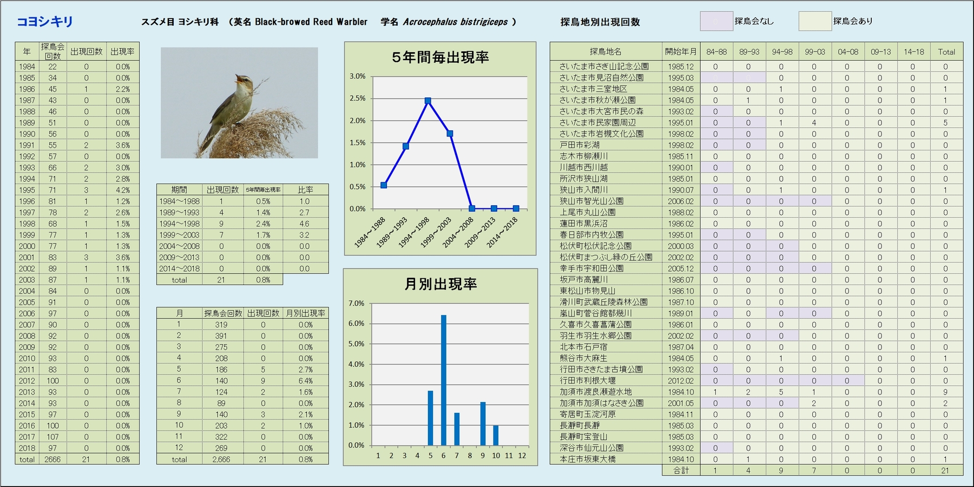974x487 pixels.
Task: Select the 5年間毎出現率 chart title
Action: tap(440, 57)
